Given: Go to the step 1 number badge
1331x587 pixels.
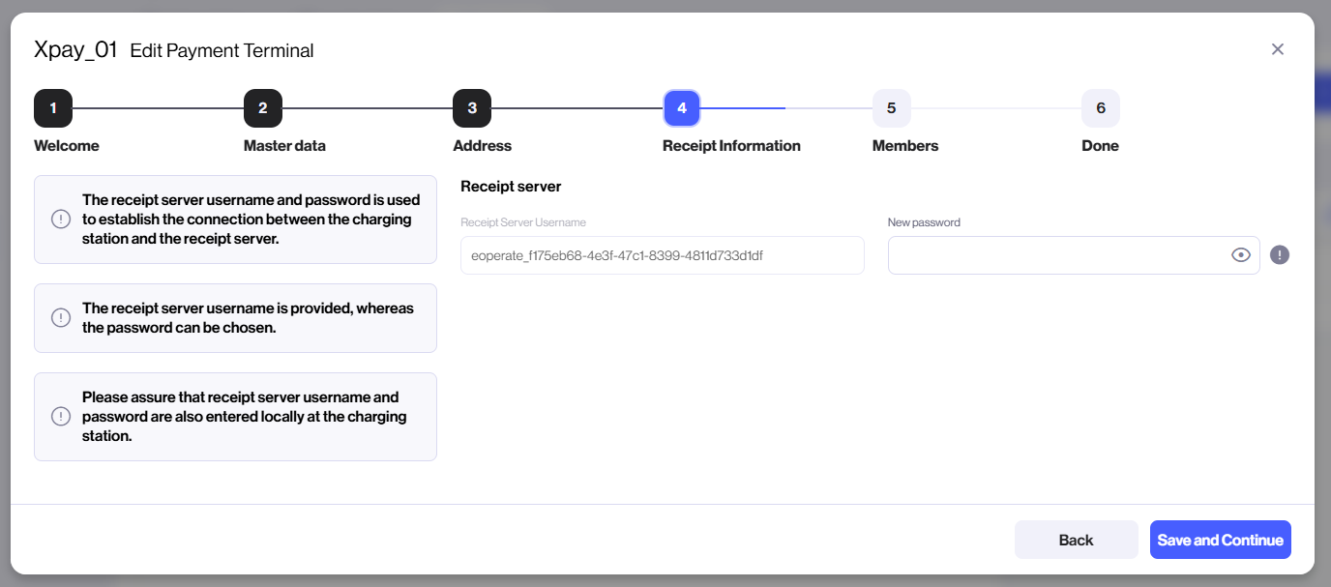Looking at the screenshot, I should [x=53, y=108].
